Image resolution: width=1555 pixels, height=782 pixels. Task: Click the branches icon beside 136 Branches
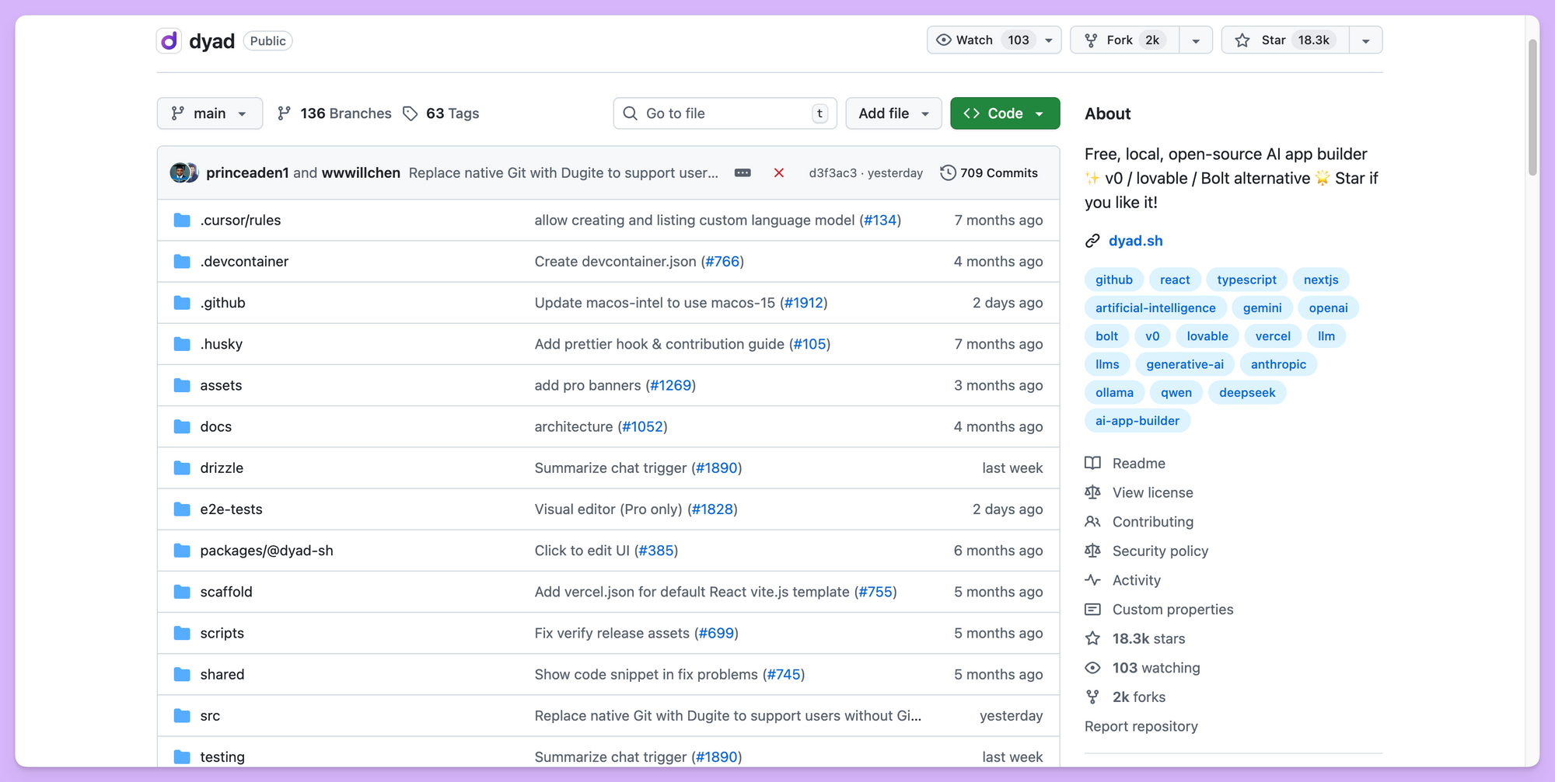285,113
